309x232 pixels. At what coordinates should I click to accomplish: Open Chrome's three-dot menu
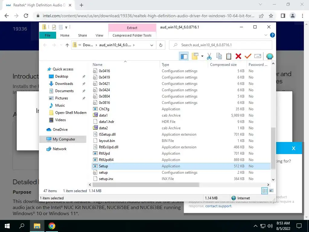tap(302, 16)
